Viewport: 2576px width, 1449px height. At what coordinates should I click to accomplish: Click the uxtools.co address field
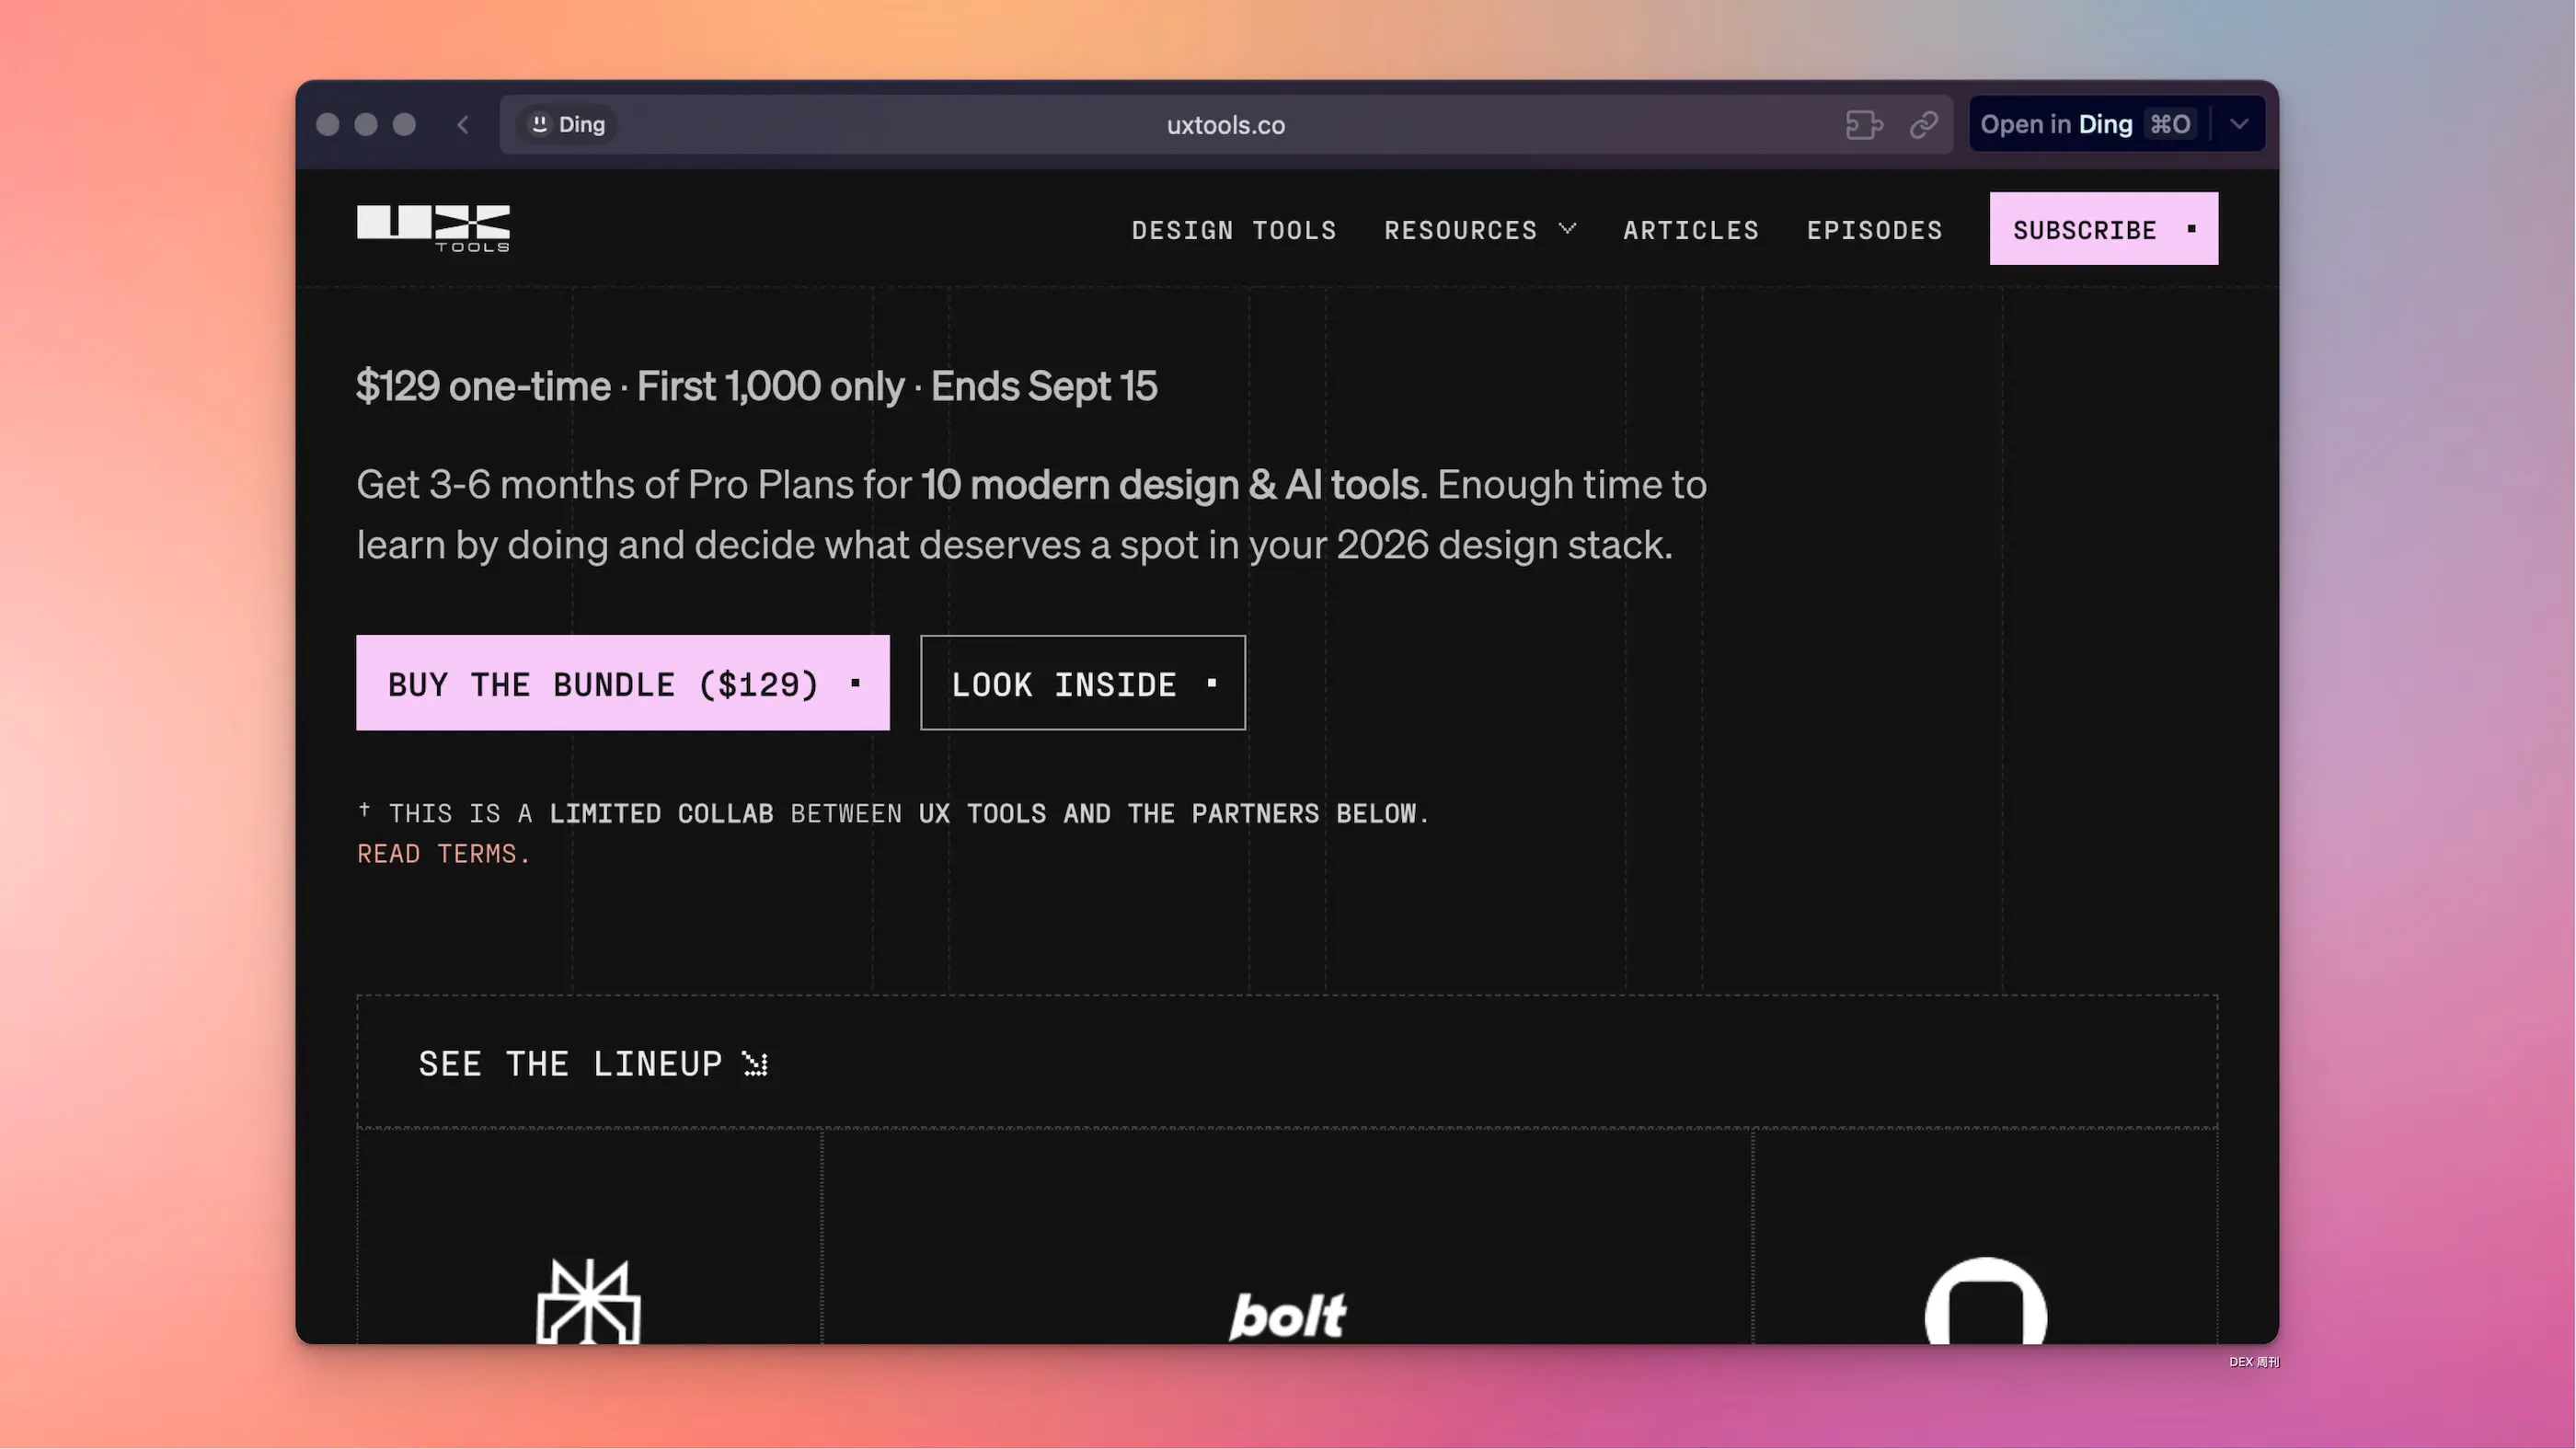1225,125
